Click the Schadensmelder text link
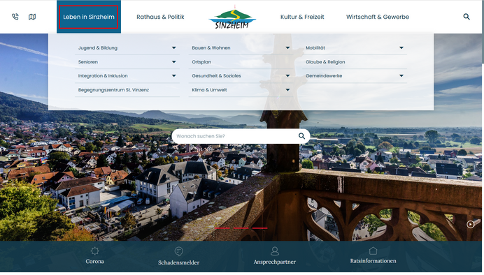 (179, 262)
